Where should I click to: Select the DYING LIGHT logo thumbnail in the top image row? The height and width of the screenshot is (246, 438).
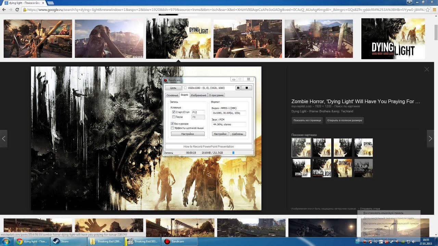(x=393, y=39)
